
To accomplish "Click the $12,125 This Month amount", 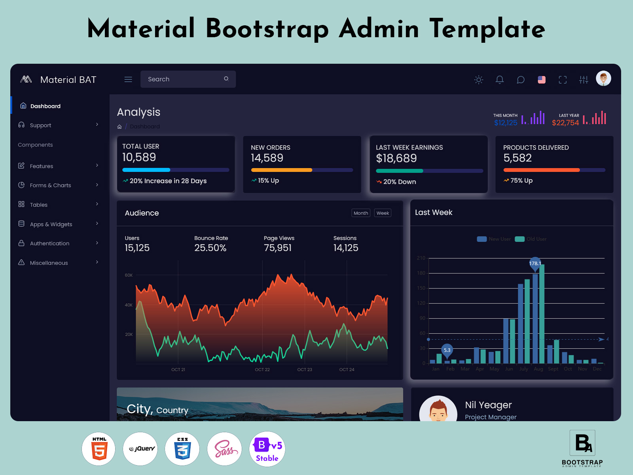I will tap(506, 123).
